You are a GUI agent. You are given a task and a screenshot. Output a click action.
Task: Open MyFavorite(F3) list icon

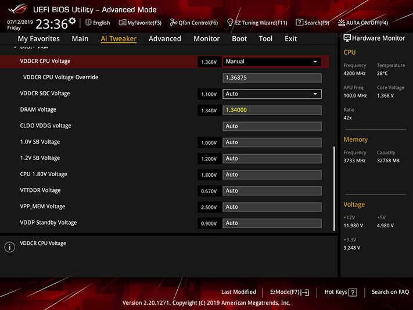[x=122, y=23]
